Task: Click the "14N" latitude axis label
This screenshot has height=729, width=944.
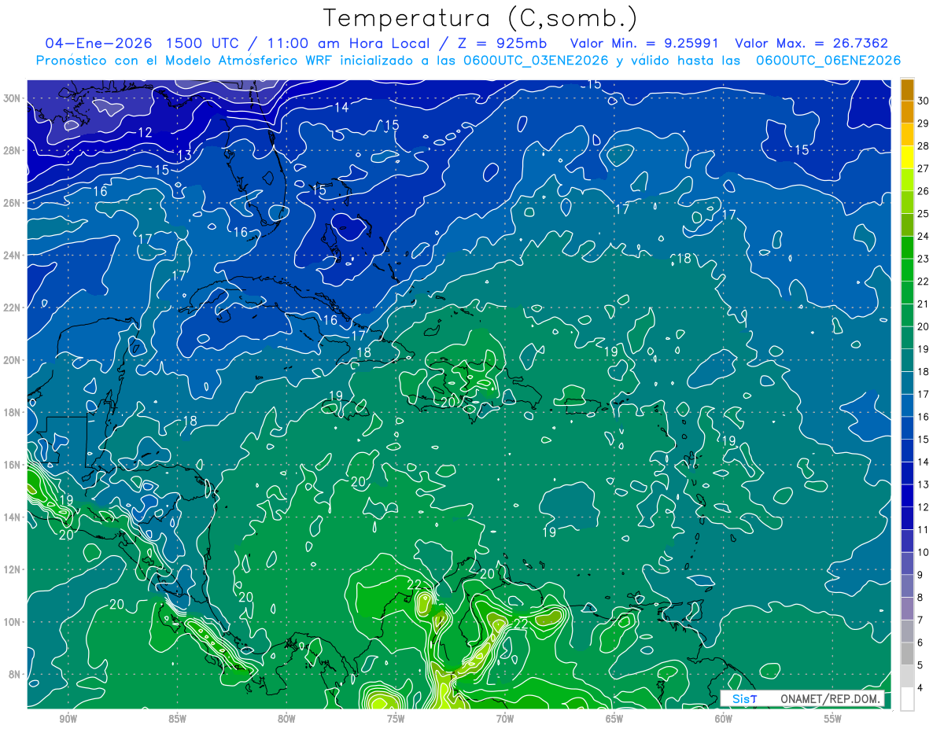Action: click(13, 517)
